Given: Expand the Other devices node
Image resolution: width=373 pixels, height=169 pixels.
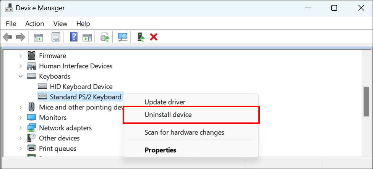Looking at the screenshot, I should point(21,138).
